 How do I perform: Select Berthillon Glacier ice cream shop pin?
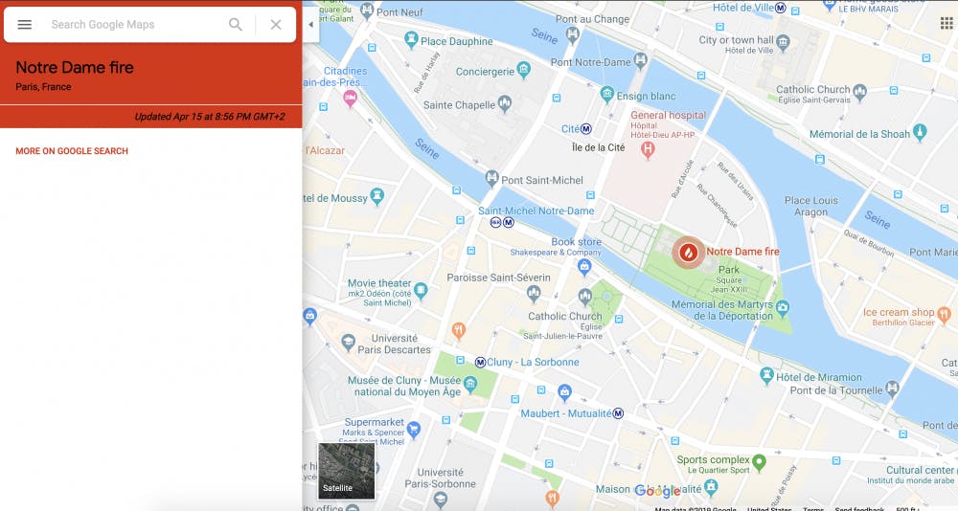[x=944, y=315]
